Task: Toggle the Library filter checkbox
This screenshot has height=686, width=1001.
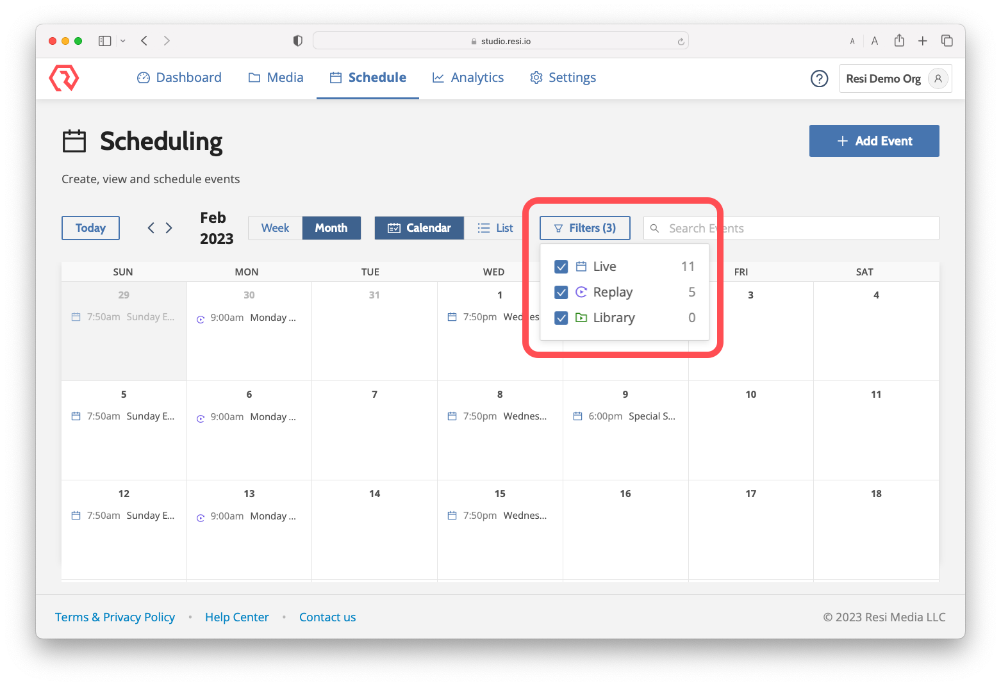Action: pos(561,318)
